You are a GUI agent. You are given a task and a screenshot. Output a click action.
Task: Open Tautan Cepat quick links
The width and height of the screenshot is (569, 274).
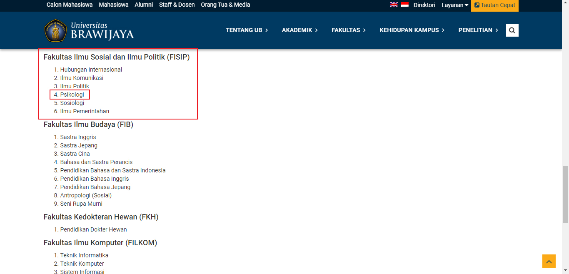pos(495,5)
